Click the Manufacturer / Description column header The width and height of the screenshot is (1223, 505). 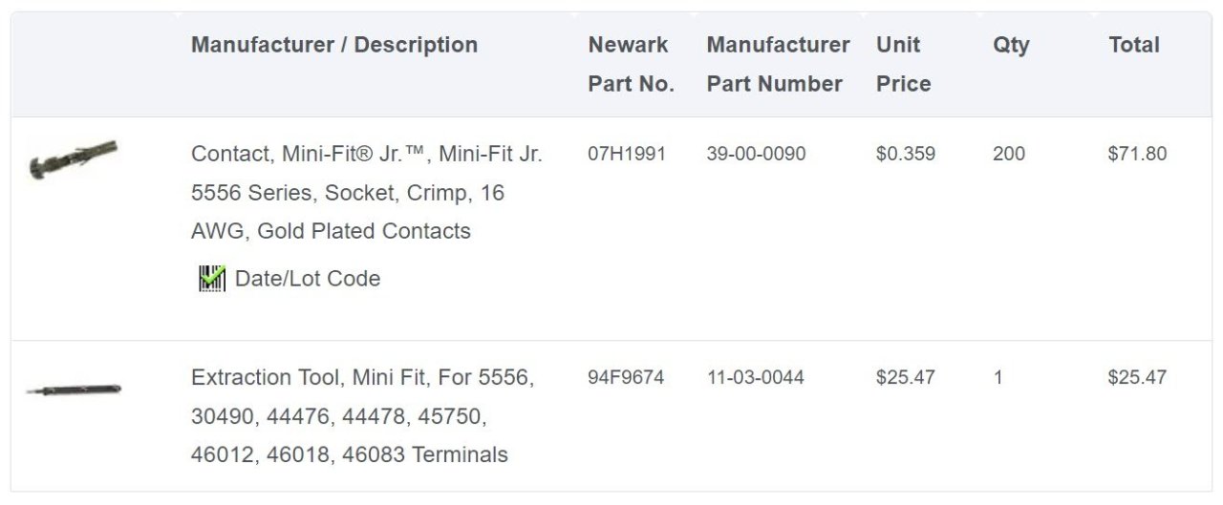(334, 45)
